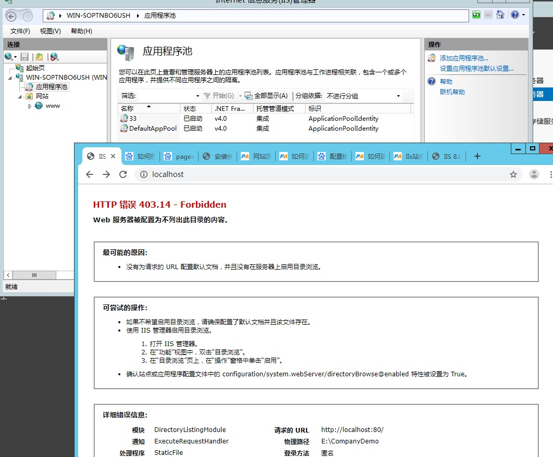
Task: Sort by 标识 column header
Action: pos(358,108)
